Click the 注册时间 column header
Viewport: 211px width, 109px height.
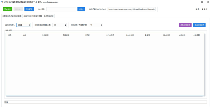45,35
